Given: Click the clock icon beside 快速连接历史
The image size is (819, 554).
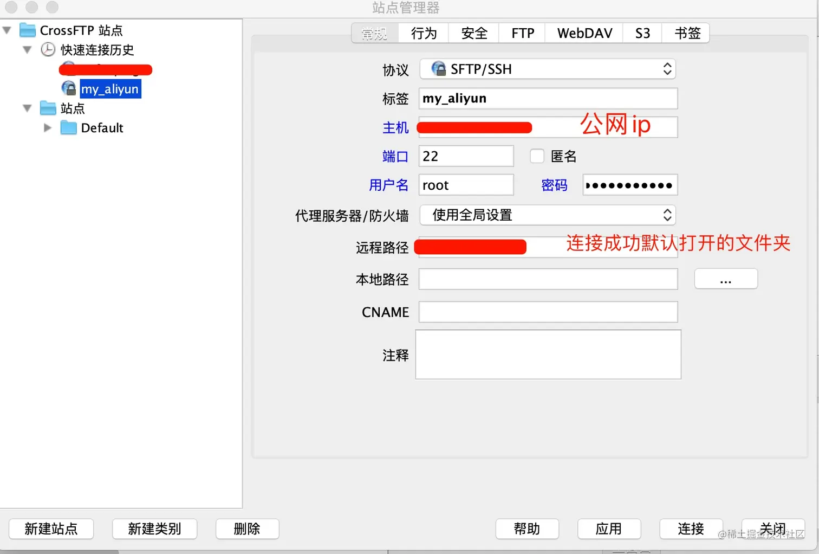Looking at the screenshot, I should click(x=48, y=49).
